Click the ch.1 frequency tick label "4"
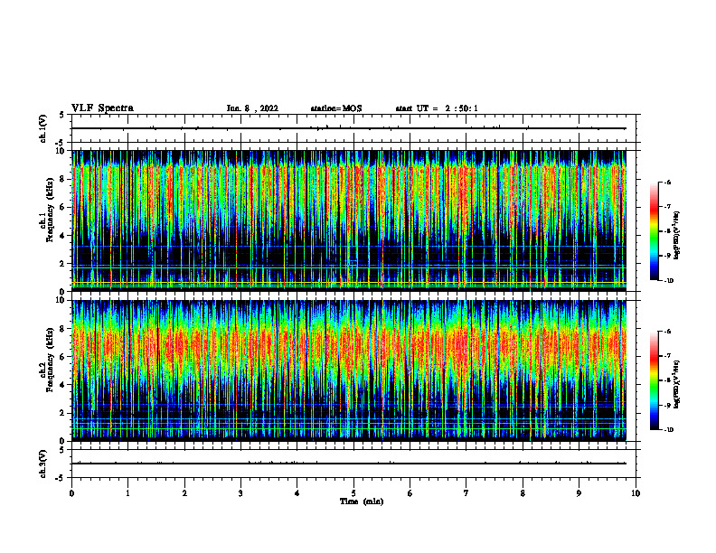This screenshot has height=553, width=716. point(62,236)
